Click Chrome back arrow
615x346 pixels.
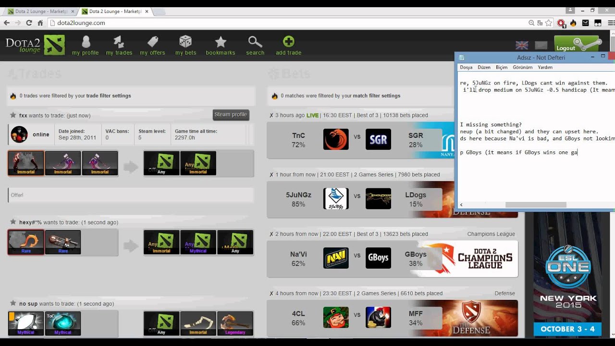(7, 23)
